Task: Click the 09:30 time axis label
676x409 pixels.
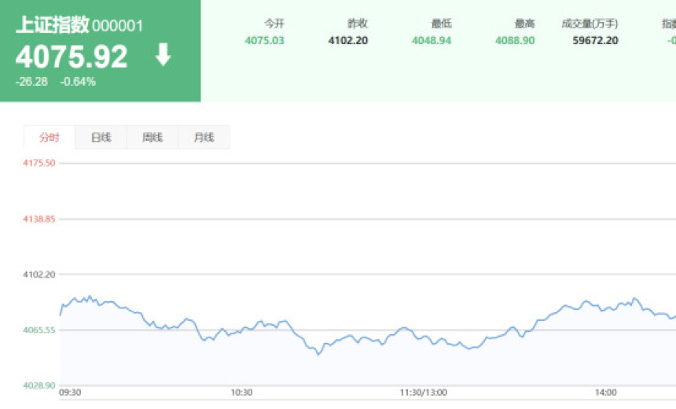Action: (x=70, y=392)
